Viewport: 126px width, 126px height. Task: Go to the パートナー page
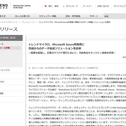[x=87, y=6]
